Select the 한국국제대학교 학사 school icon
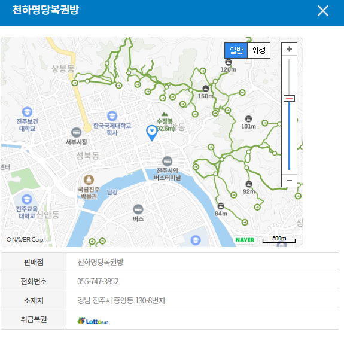 pyautogui.click(x=112, y=116)
